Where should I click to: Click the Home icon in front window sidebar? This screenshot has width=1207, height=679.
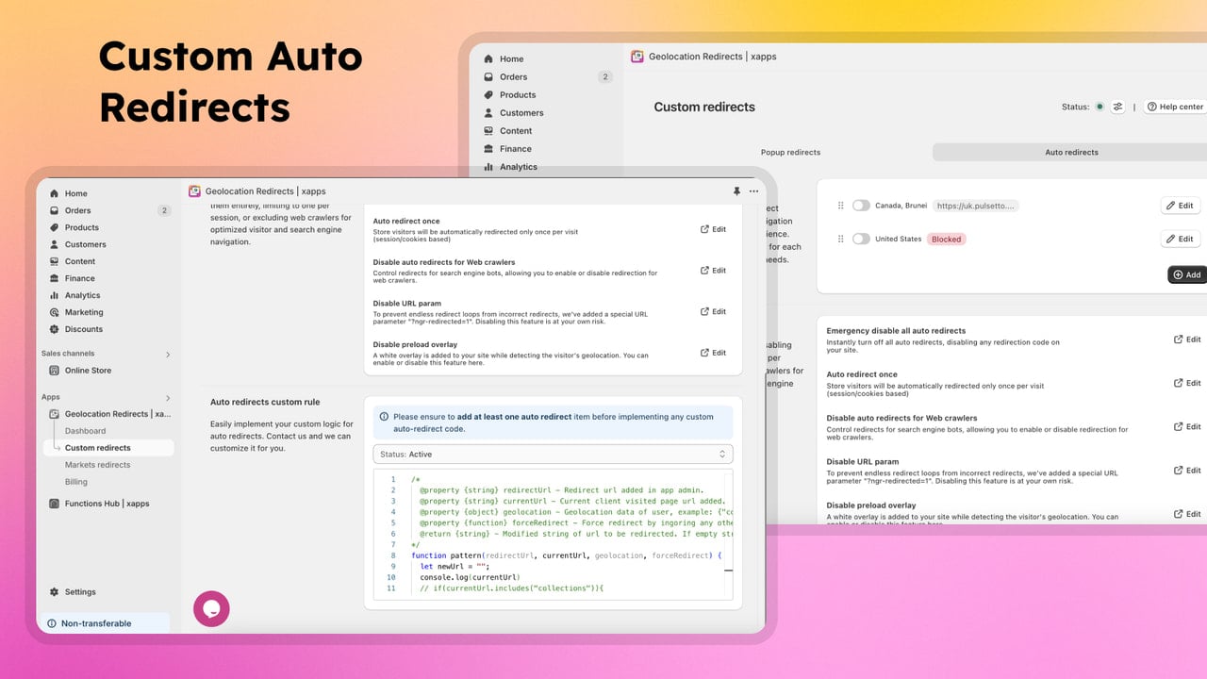55,193
